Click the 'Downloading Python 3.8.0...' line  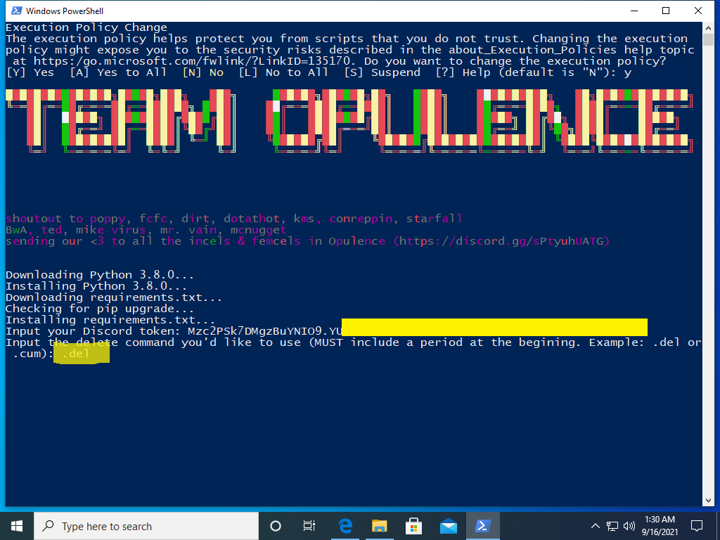point(100,275)
